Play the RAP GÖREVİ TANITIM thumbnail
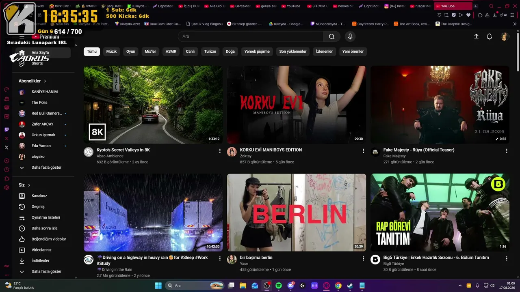 pos(440,213)
